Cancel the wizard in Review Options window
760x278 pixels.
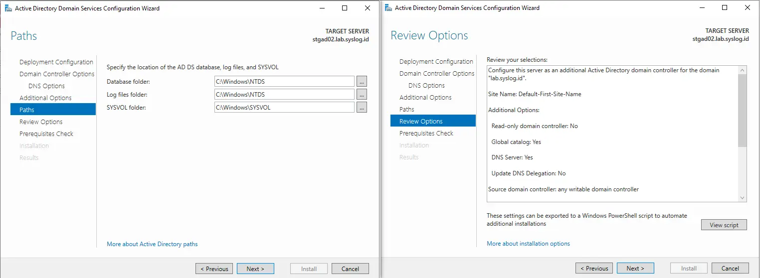pos(730,268)
